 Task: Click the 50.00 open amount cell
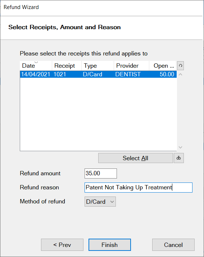pyautogui.click(x=167, y=74)
